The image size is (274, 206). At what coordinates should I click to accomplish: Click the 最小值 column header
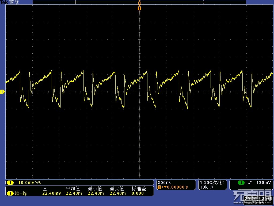point(95,189)
